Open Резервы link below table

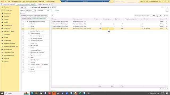pos(54,91)
